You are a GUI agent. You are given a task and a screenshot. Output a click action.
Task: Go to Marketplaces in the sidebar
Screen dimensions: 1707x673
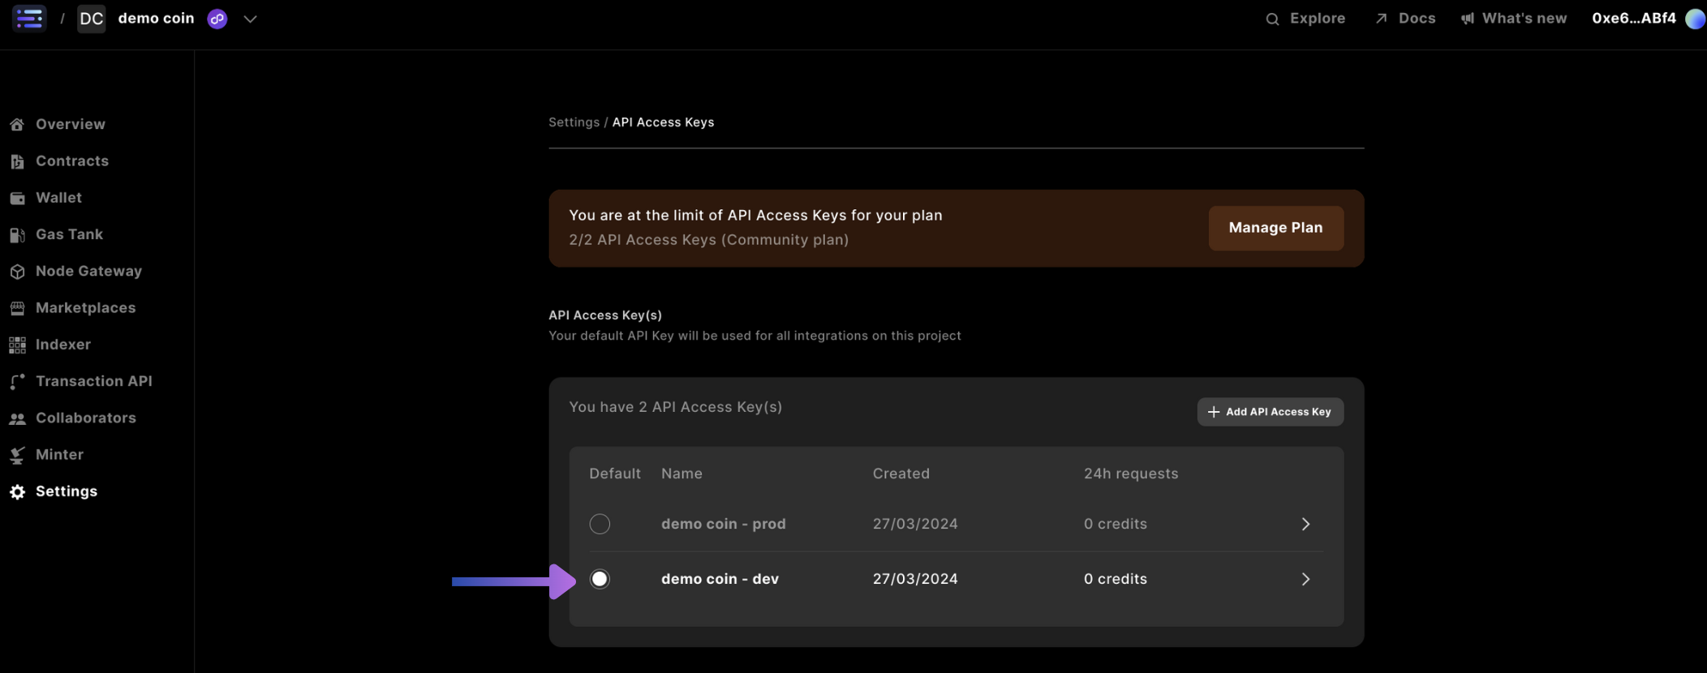85,308
